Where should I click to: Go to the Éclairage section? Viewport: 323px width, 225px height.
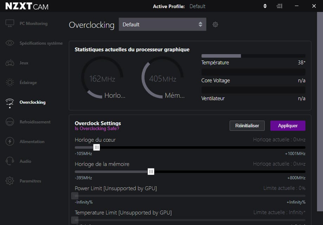(28, 83)
